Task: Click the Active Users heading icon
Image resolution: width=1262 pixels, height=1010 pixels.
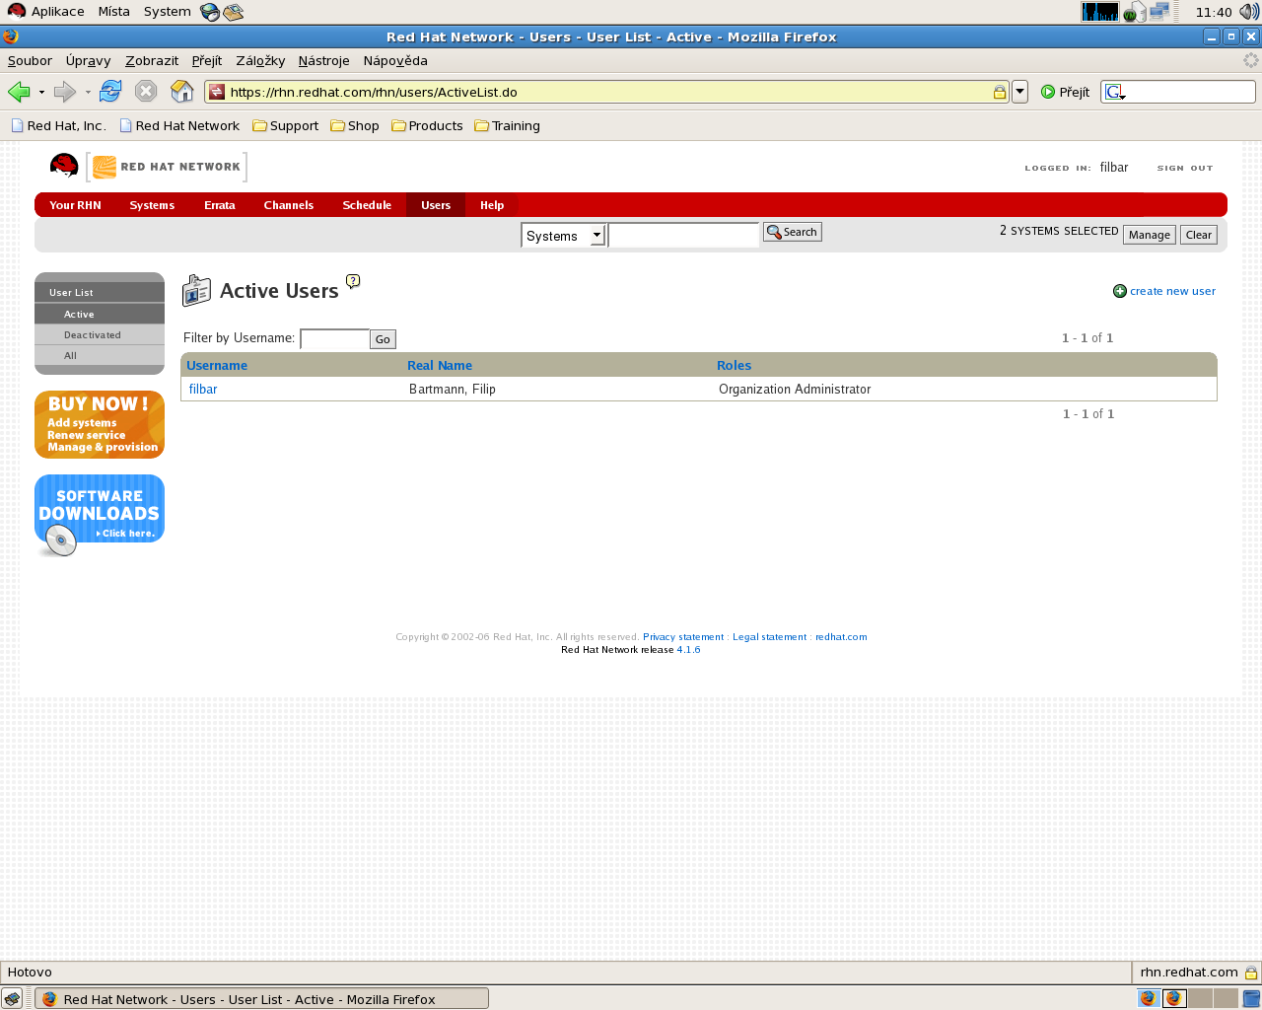Action: click(x=197, y=291)
